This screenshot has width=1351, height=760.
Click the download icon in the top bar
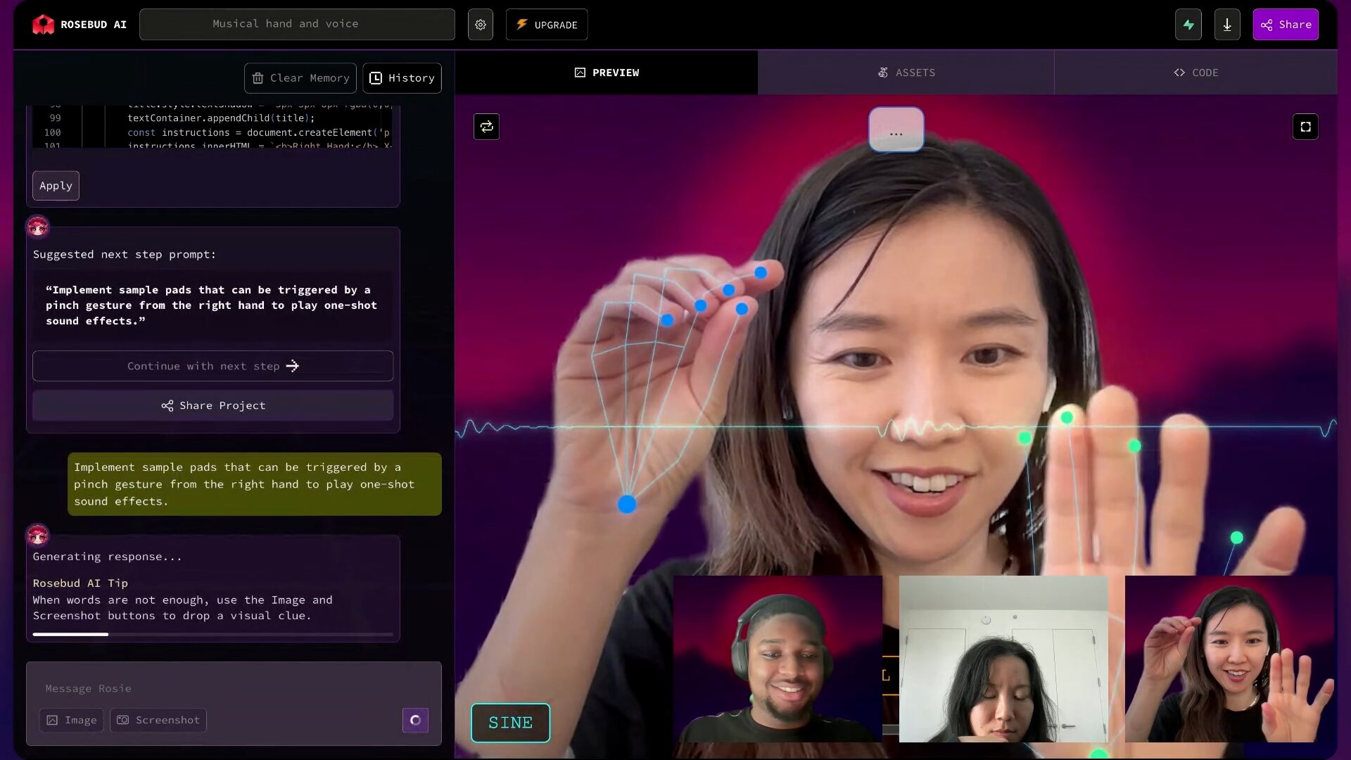pyautogui.click(x=1227, y=24)
